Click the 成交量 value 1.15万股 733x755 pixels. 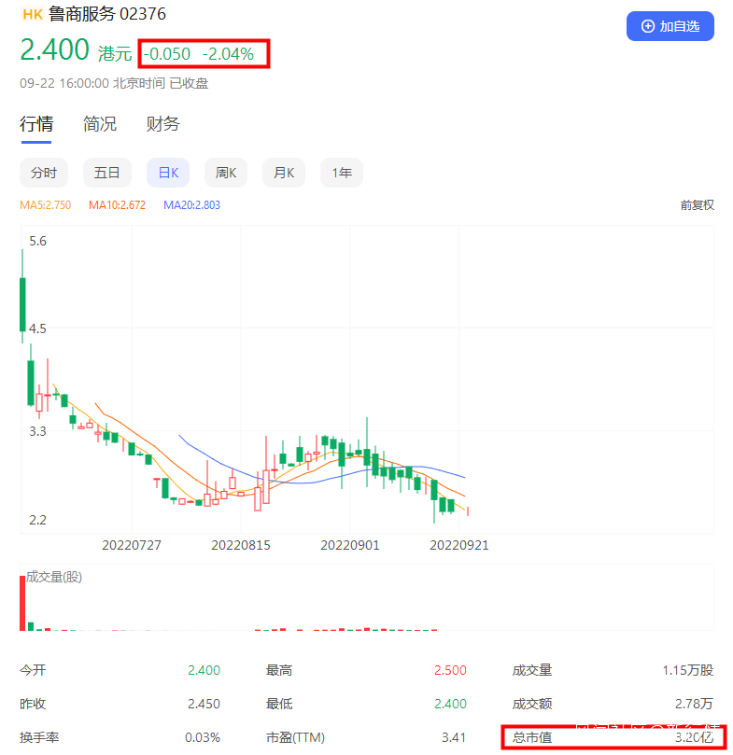pos(687,670)
